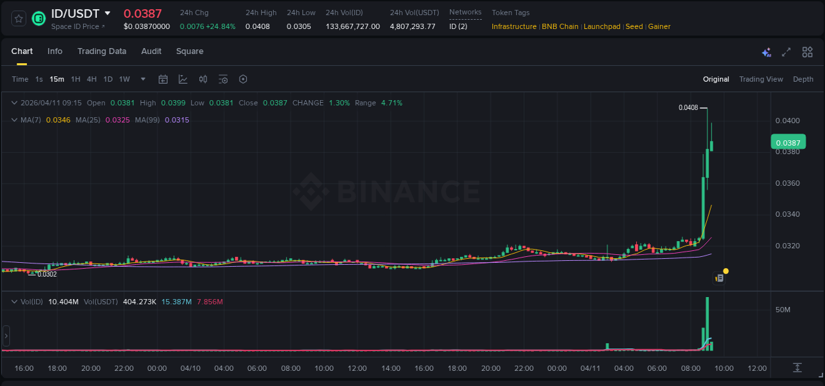Click the Launchpad token tag
This screenshot has width=825, height=386.
click(602, 26)
